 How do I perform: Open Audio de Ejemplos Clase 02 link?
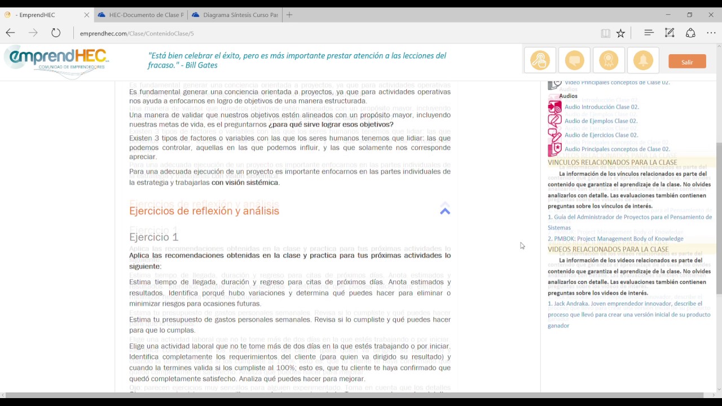click(x=601, y=121)
